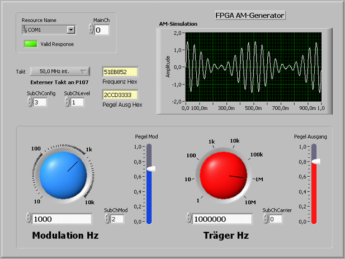Click the Amplitude axis label on the graph
This screenshot has width=345, height=259.
pyautogui.click(x=168, y=67)
